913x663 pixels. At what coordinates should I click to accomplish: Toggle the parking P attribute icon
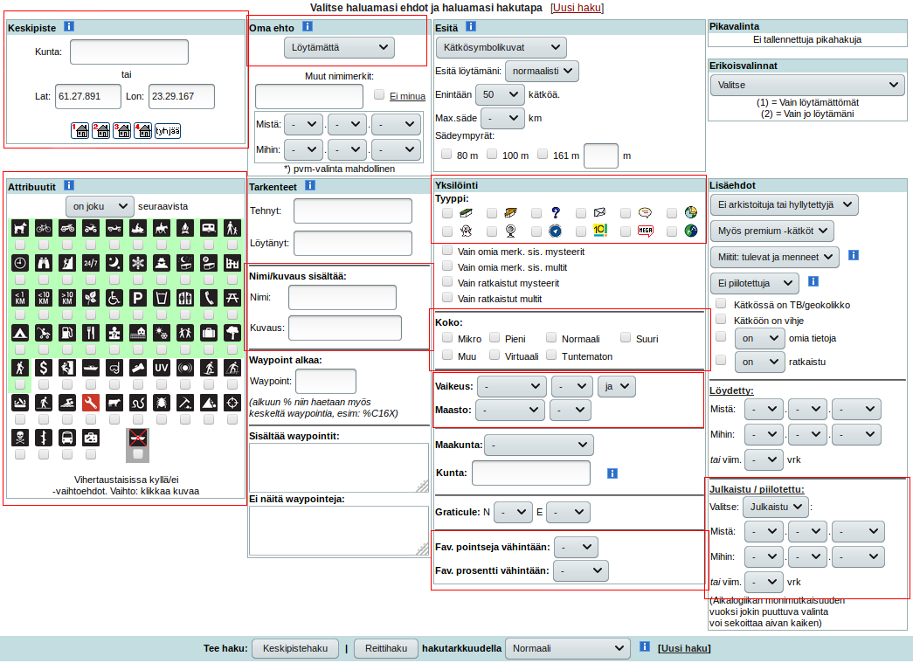(x=138, y=298)
